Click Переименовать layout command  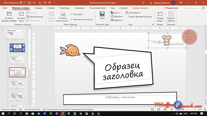tap(35, 17)
